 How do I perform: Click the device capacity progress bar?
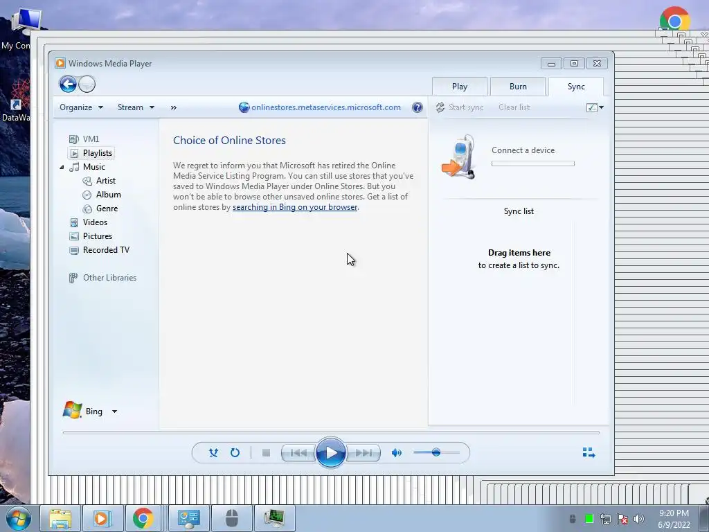point(533,163)
